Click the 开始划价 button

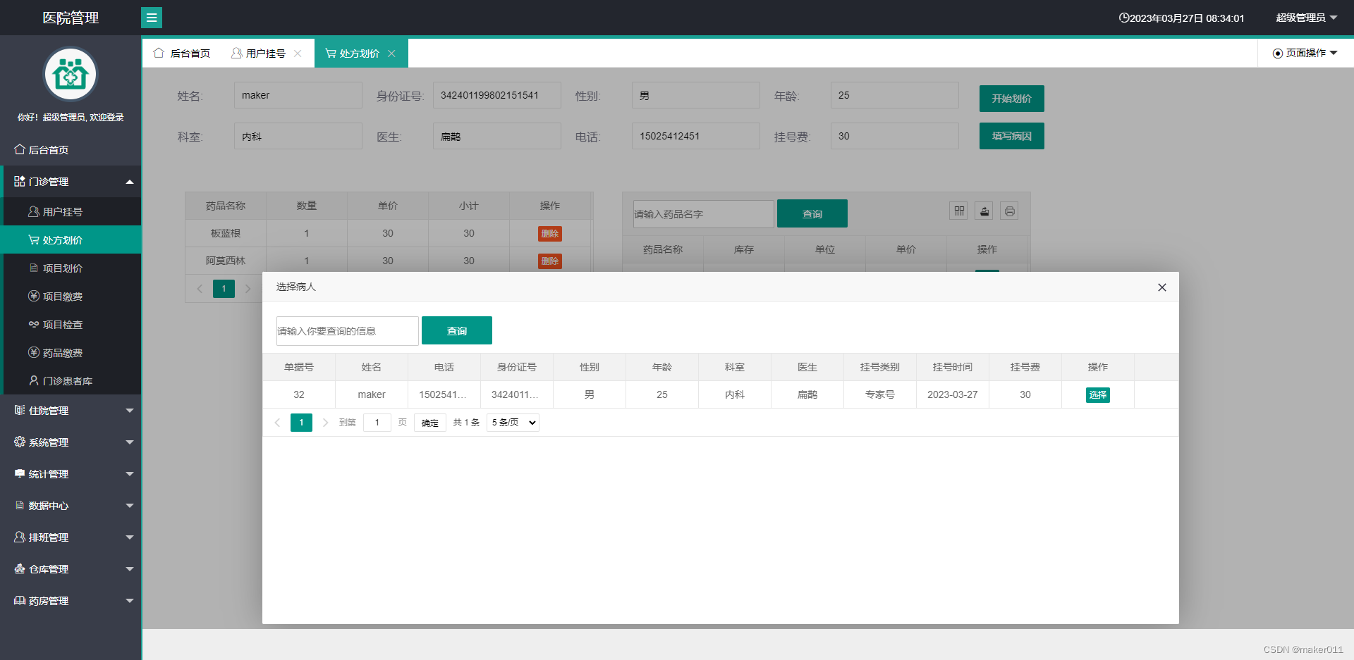click(1011, 99)
